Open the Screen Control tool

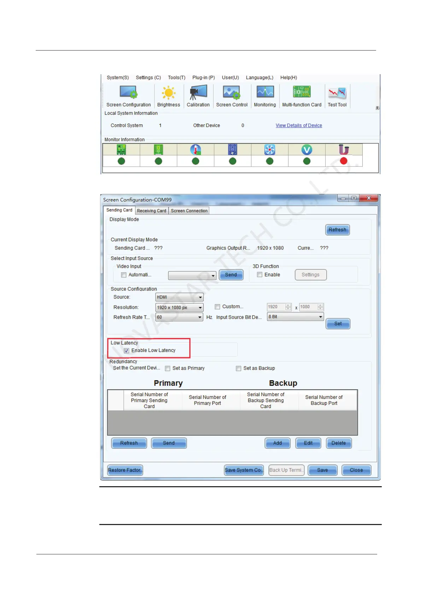232,96
